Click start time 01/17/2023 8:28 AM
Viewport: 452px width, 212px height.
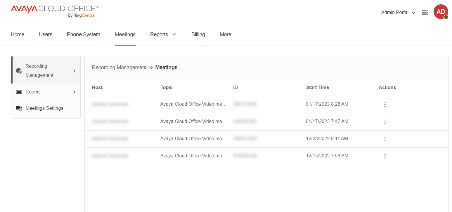(327, 104)
